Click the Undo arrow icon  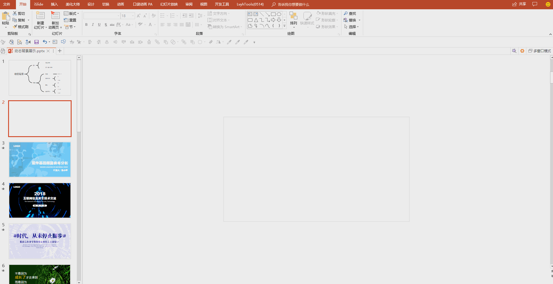tap(45, 42)
